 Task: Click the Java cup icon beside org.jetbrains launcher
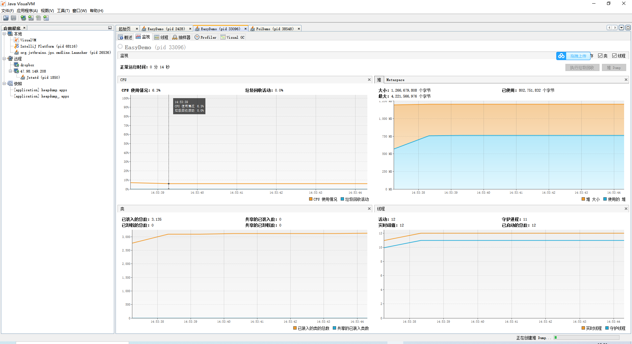pos(16,53)
